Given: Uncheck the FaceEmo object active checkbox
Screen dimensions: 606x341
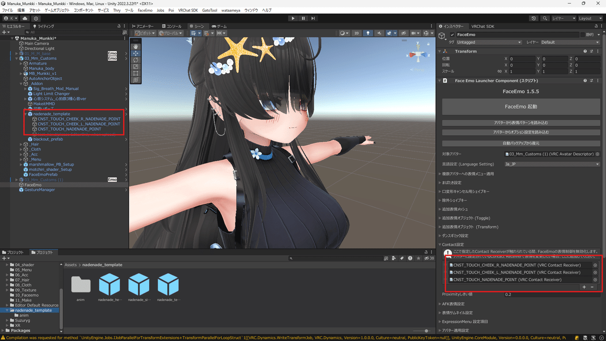Looking at the screenshot, I should pyautogui.click(x=452, y=34).
